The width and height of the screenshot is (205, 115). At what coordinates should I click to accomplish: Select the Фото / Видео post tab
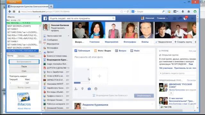tap(102, 51)
